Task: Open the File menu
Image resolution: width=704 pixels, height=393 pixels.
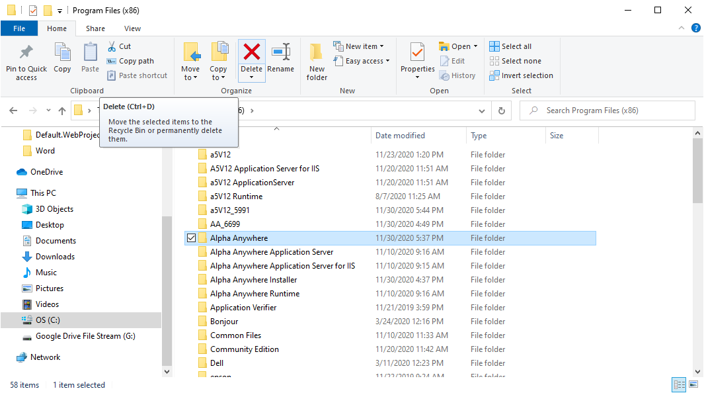Action: [19, 28]
